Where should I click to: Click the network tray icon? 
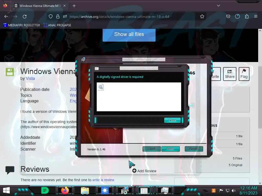[x=227, y=190]
